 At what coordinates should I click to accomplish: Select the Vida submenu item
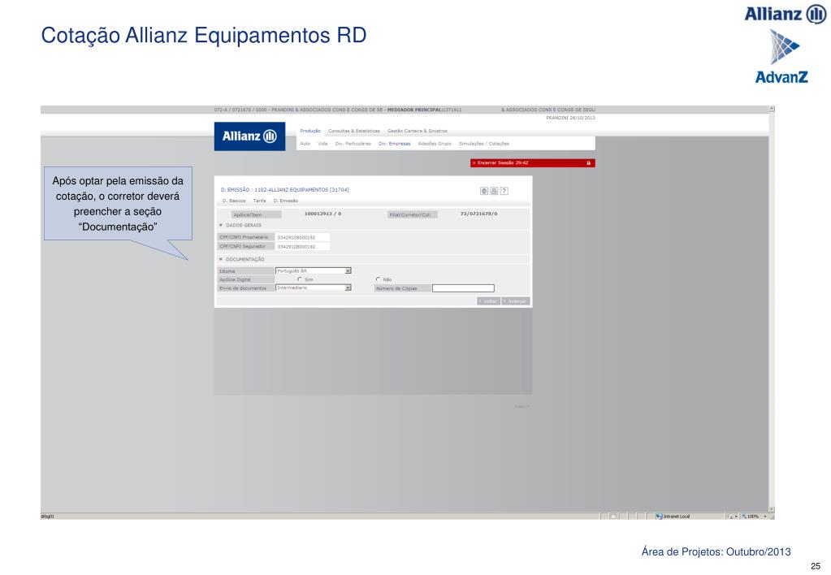tap(322, 144)
